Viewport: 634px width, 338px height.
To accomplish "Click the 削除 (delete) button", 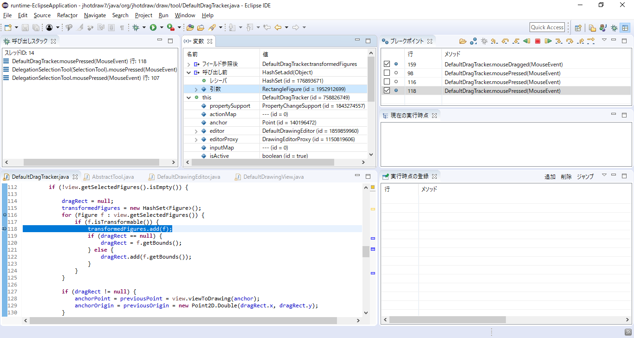I will click(566, 176).
